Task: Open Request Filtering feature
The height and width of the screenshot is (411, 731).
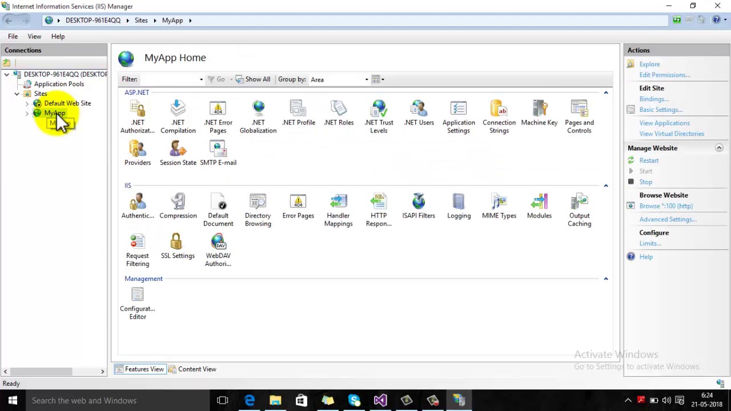Action: coord(138,250)
